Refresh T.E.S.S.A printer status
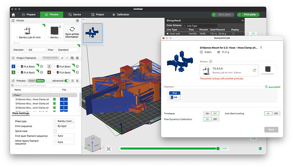Viewport: 293px width, 167px height. click(x=254, y=70)
